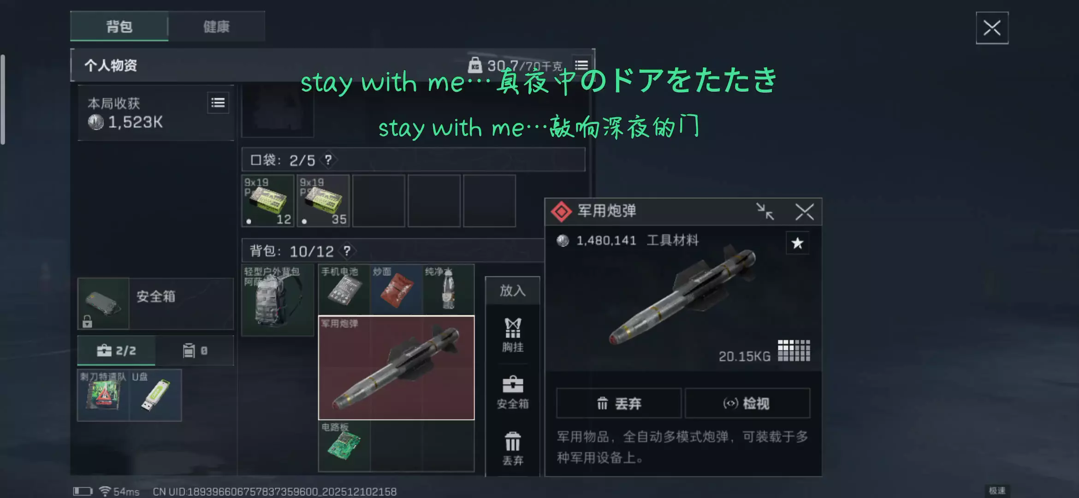1079x498 pixels.
Task: Select the 电路板 circuit board item
Action: point(344,446)
